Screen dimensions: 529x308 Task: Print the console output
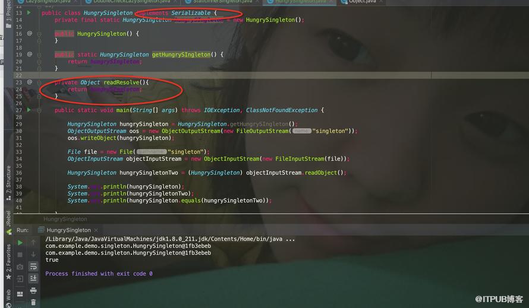coord(33,290)
